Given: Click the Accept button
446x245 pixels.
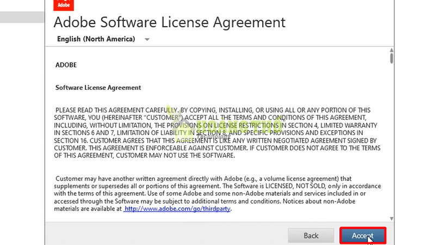Looking at the screenshot, I should click(x=363, y=236).
